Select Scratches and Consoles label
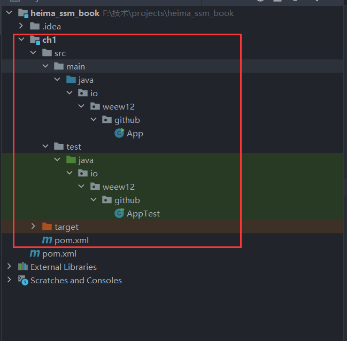Viewport: 347px width, 341px height. click(76, 281)
